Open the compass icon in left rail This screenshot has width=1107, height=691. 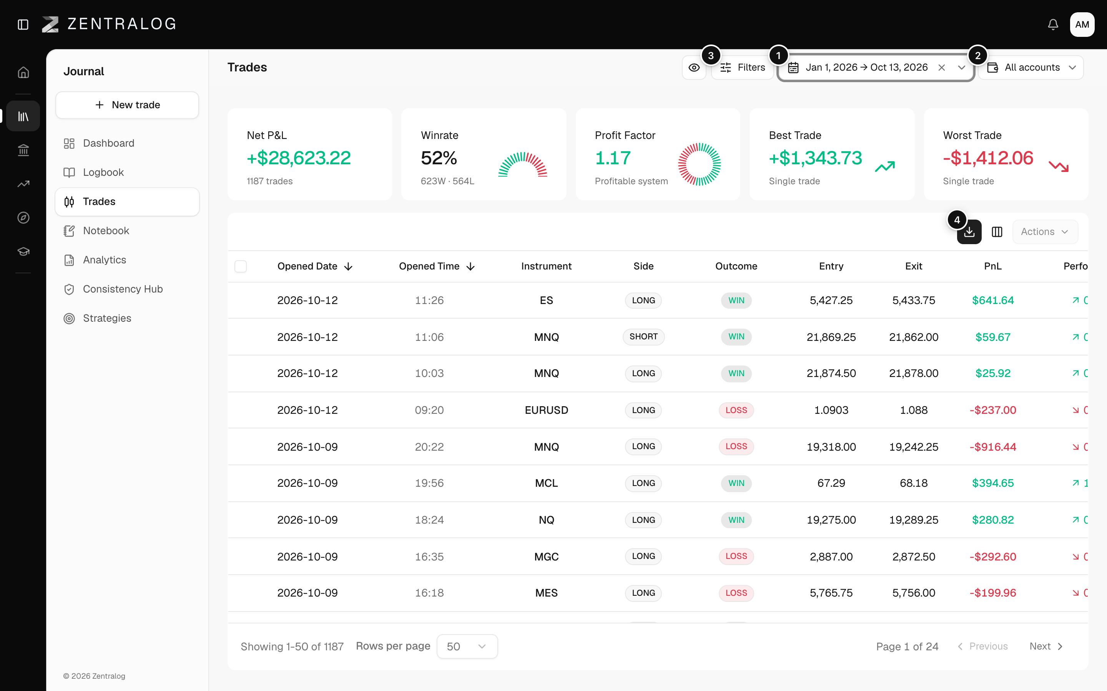23,218
